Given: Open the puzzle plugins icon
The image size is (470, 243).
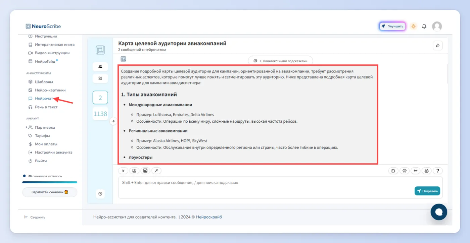Looking at the screenshot, I should pos(393,171).
